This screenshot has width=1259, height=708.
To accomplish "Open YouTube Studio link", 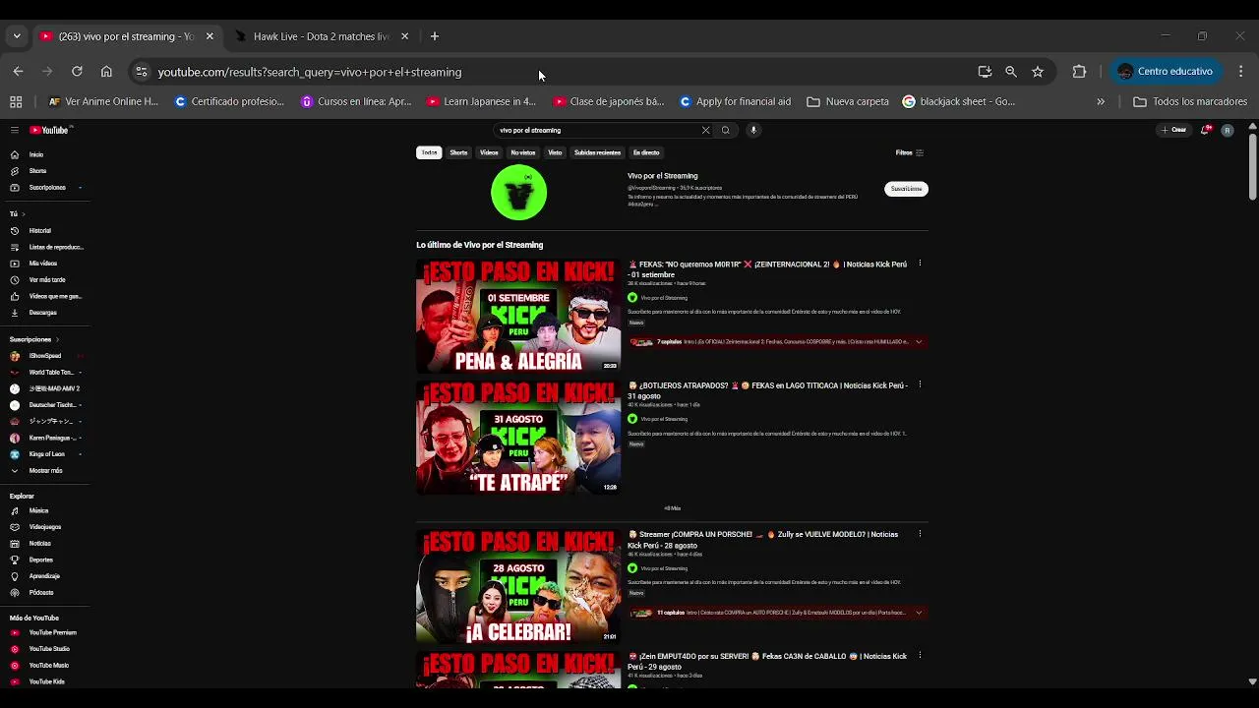I will tap(49, 649).
